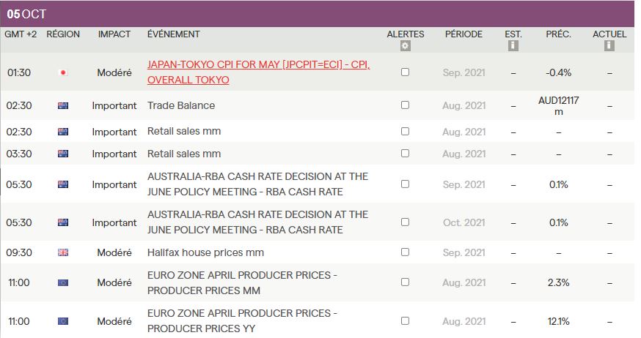Toggle alert for Producer Prices YY row
This screenshot has height=338, width=641.
coord(406,320)
